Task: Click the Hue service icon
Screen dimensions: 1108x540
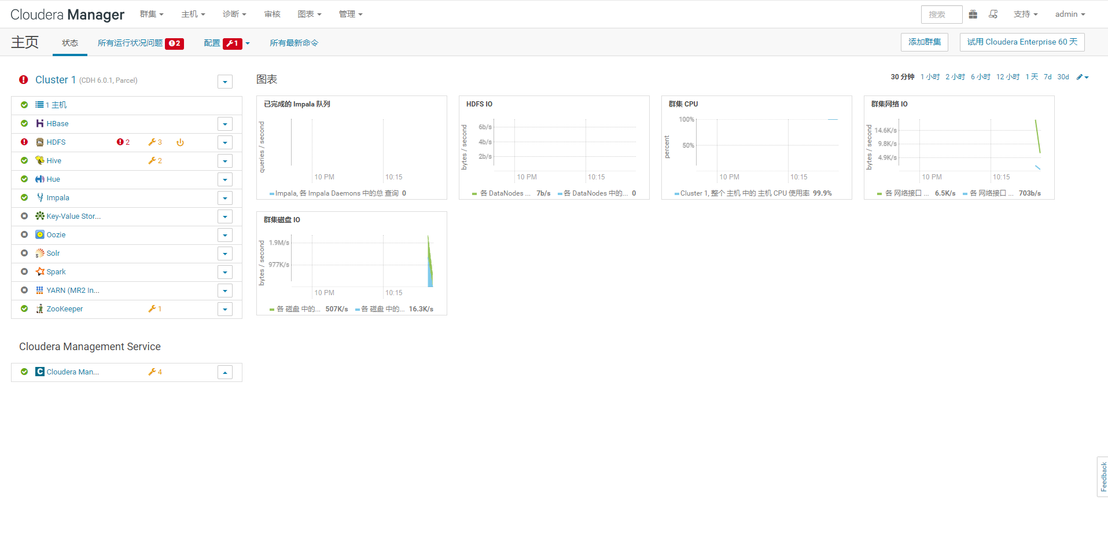Action: [x=40, y=179]
